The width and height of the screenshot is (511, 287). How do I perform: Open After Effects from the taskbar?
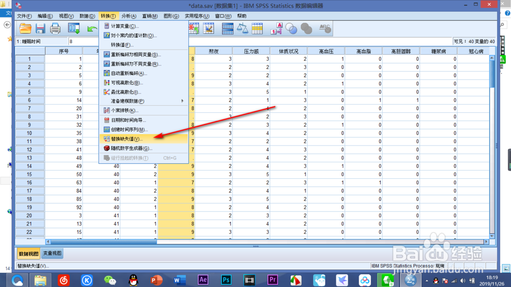(203, 279)
